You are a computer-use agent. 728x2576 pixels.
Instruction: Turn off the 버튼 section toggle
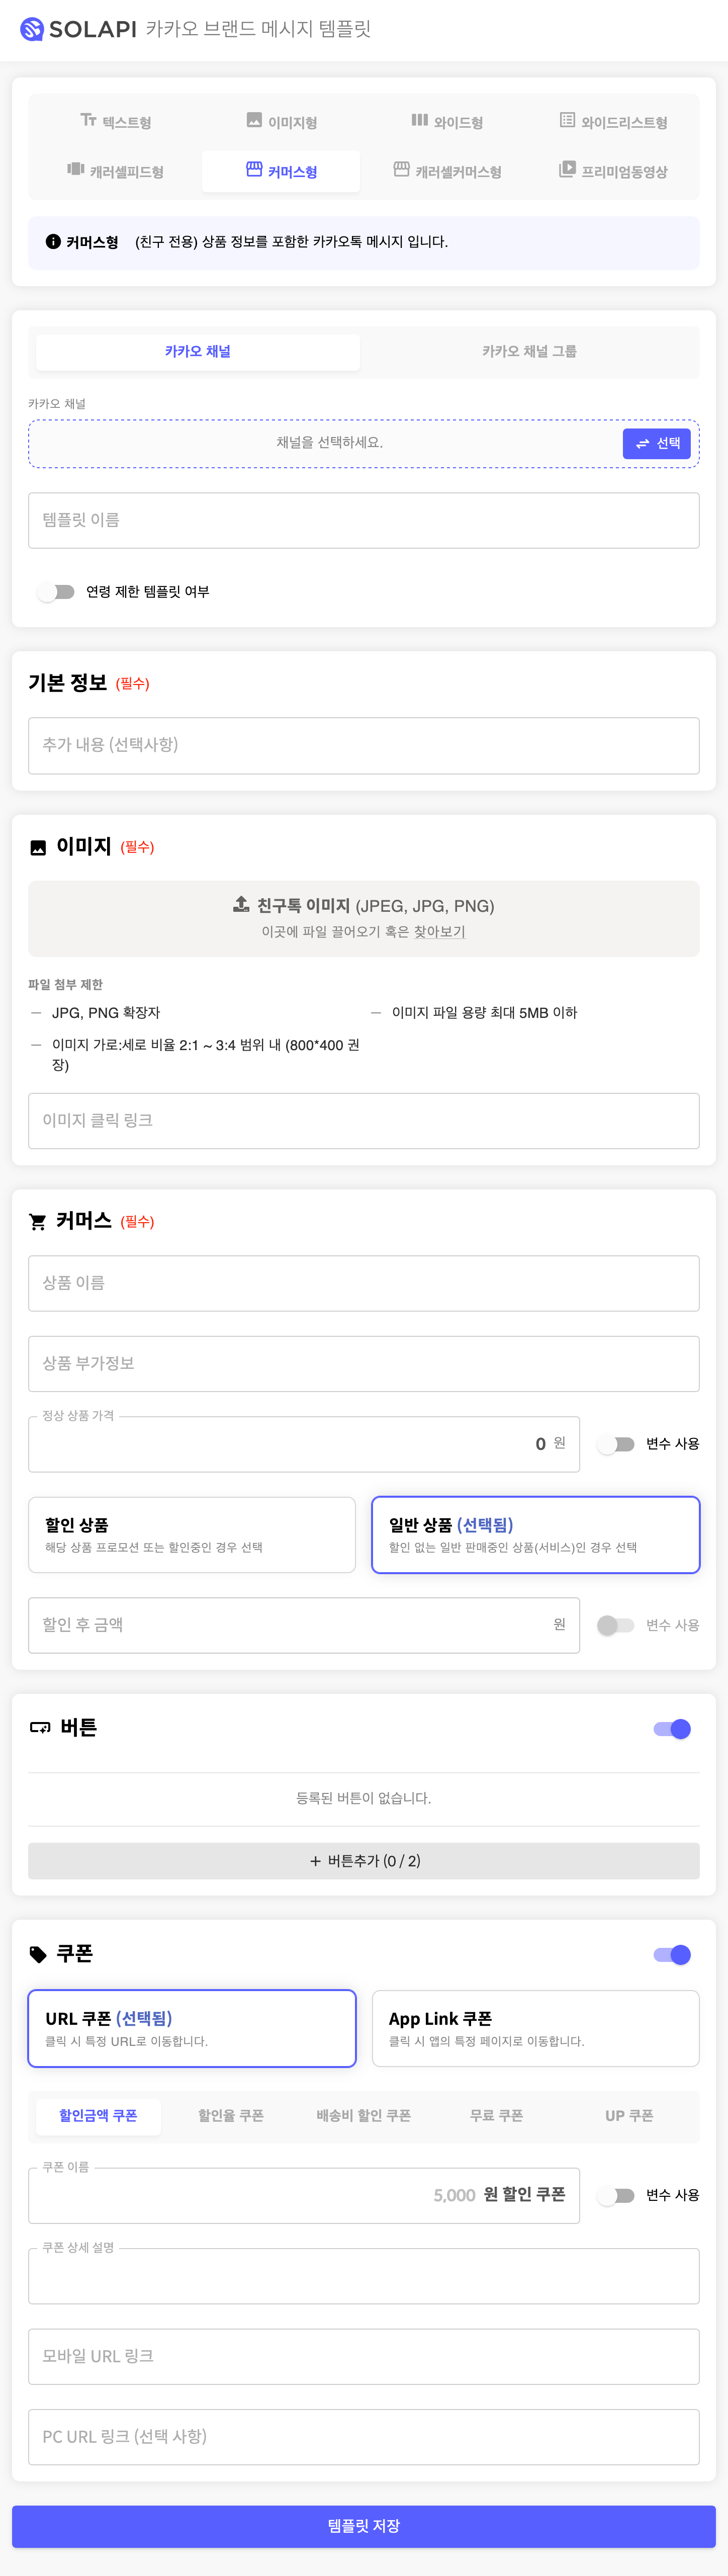pyautogui.click(x=672, y=1729)
